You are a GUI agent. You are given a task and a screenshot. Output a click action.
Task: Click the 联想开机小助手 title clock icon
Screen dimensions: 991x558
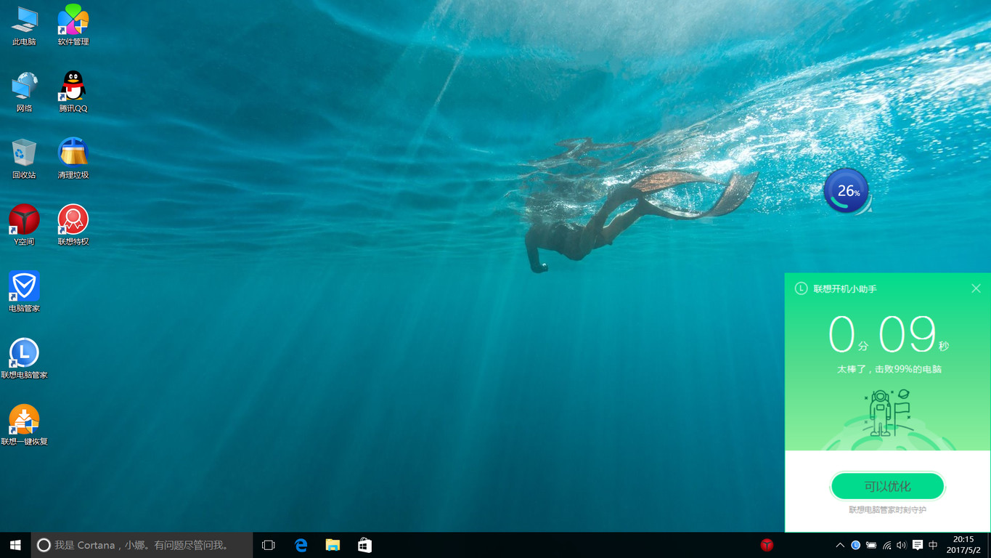click(x=801, y=288)
